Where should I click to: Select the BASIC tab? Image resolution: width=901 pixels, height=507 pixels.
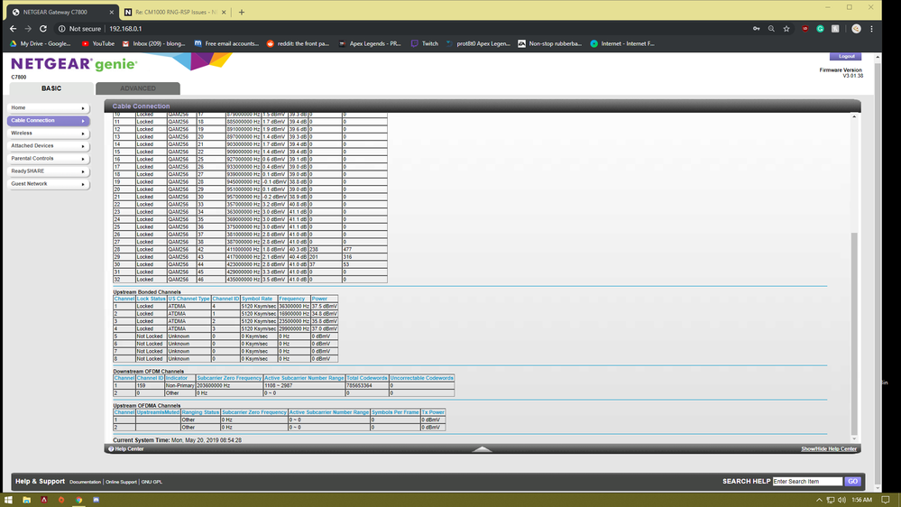click(51, 88)
